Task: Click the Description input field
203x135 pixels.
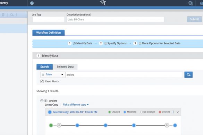Action: pos(115,19)
